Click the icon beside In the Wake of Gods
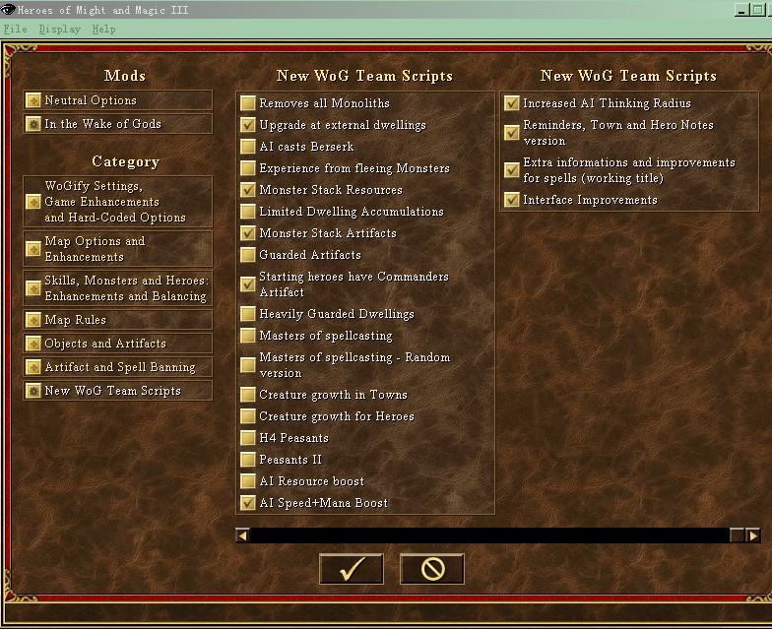772x629 pixels. [x=34, y=124]
